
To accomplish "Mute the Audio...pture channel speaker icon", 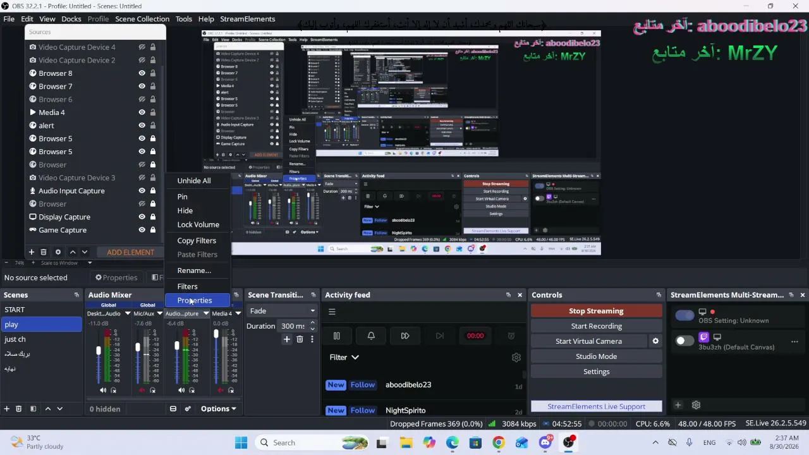I will tap(181, 391).
